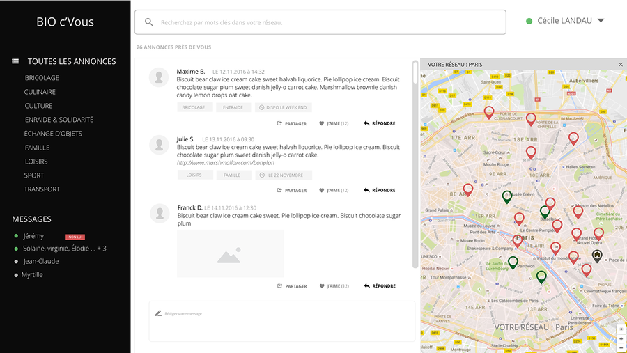Zoom out on the map with the minus button
This screenshot has width=627, height=353.
[x=621, y=347]
